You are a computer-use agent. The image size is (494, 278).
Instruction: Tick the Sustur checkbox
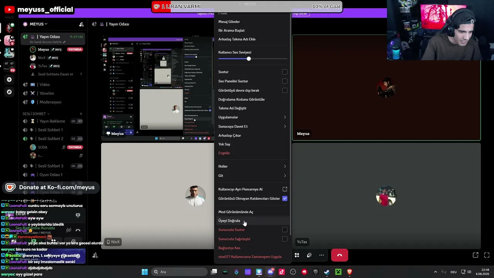point(285,72)
